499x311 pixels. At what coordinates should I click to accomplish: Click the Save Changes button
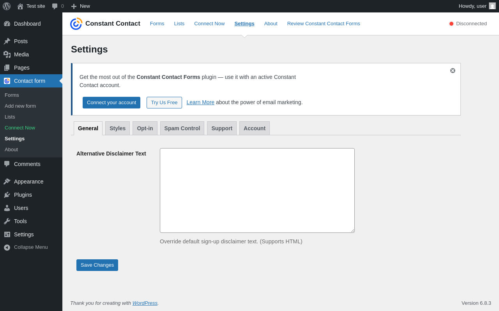[x=97, y=265]
